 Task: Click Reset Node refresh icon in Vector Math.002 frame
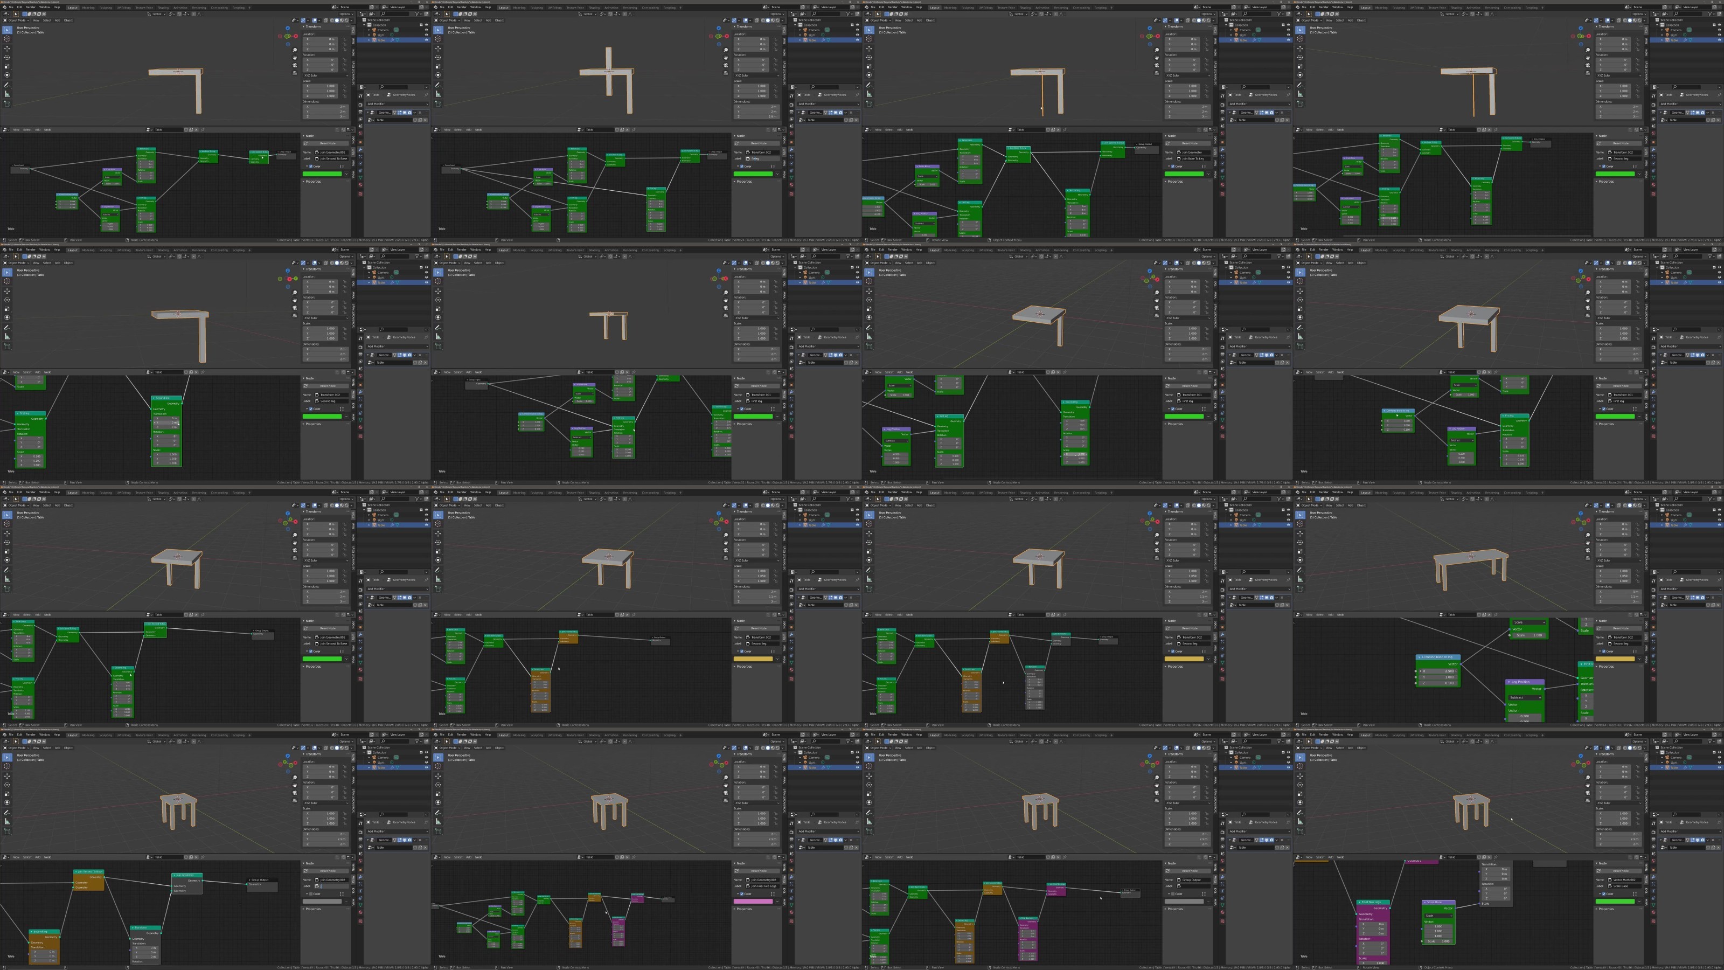(x=1598, y=871)
